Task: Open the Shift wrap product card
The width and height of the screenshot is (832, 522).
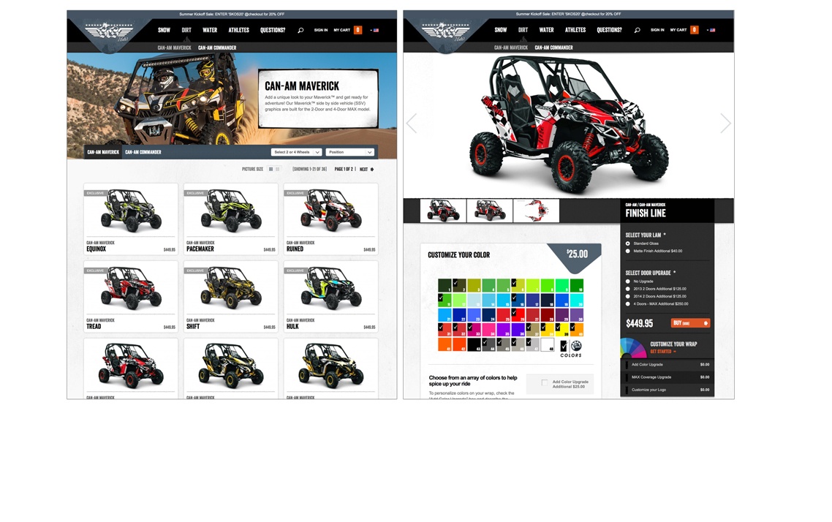Action: click(231, 297)
